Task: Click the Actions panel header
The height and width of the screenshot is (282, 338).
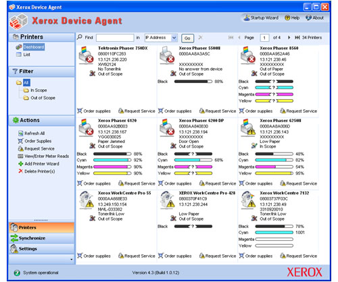Action: pyautogui.click(x=42, y=121)
